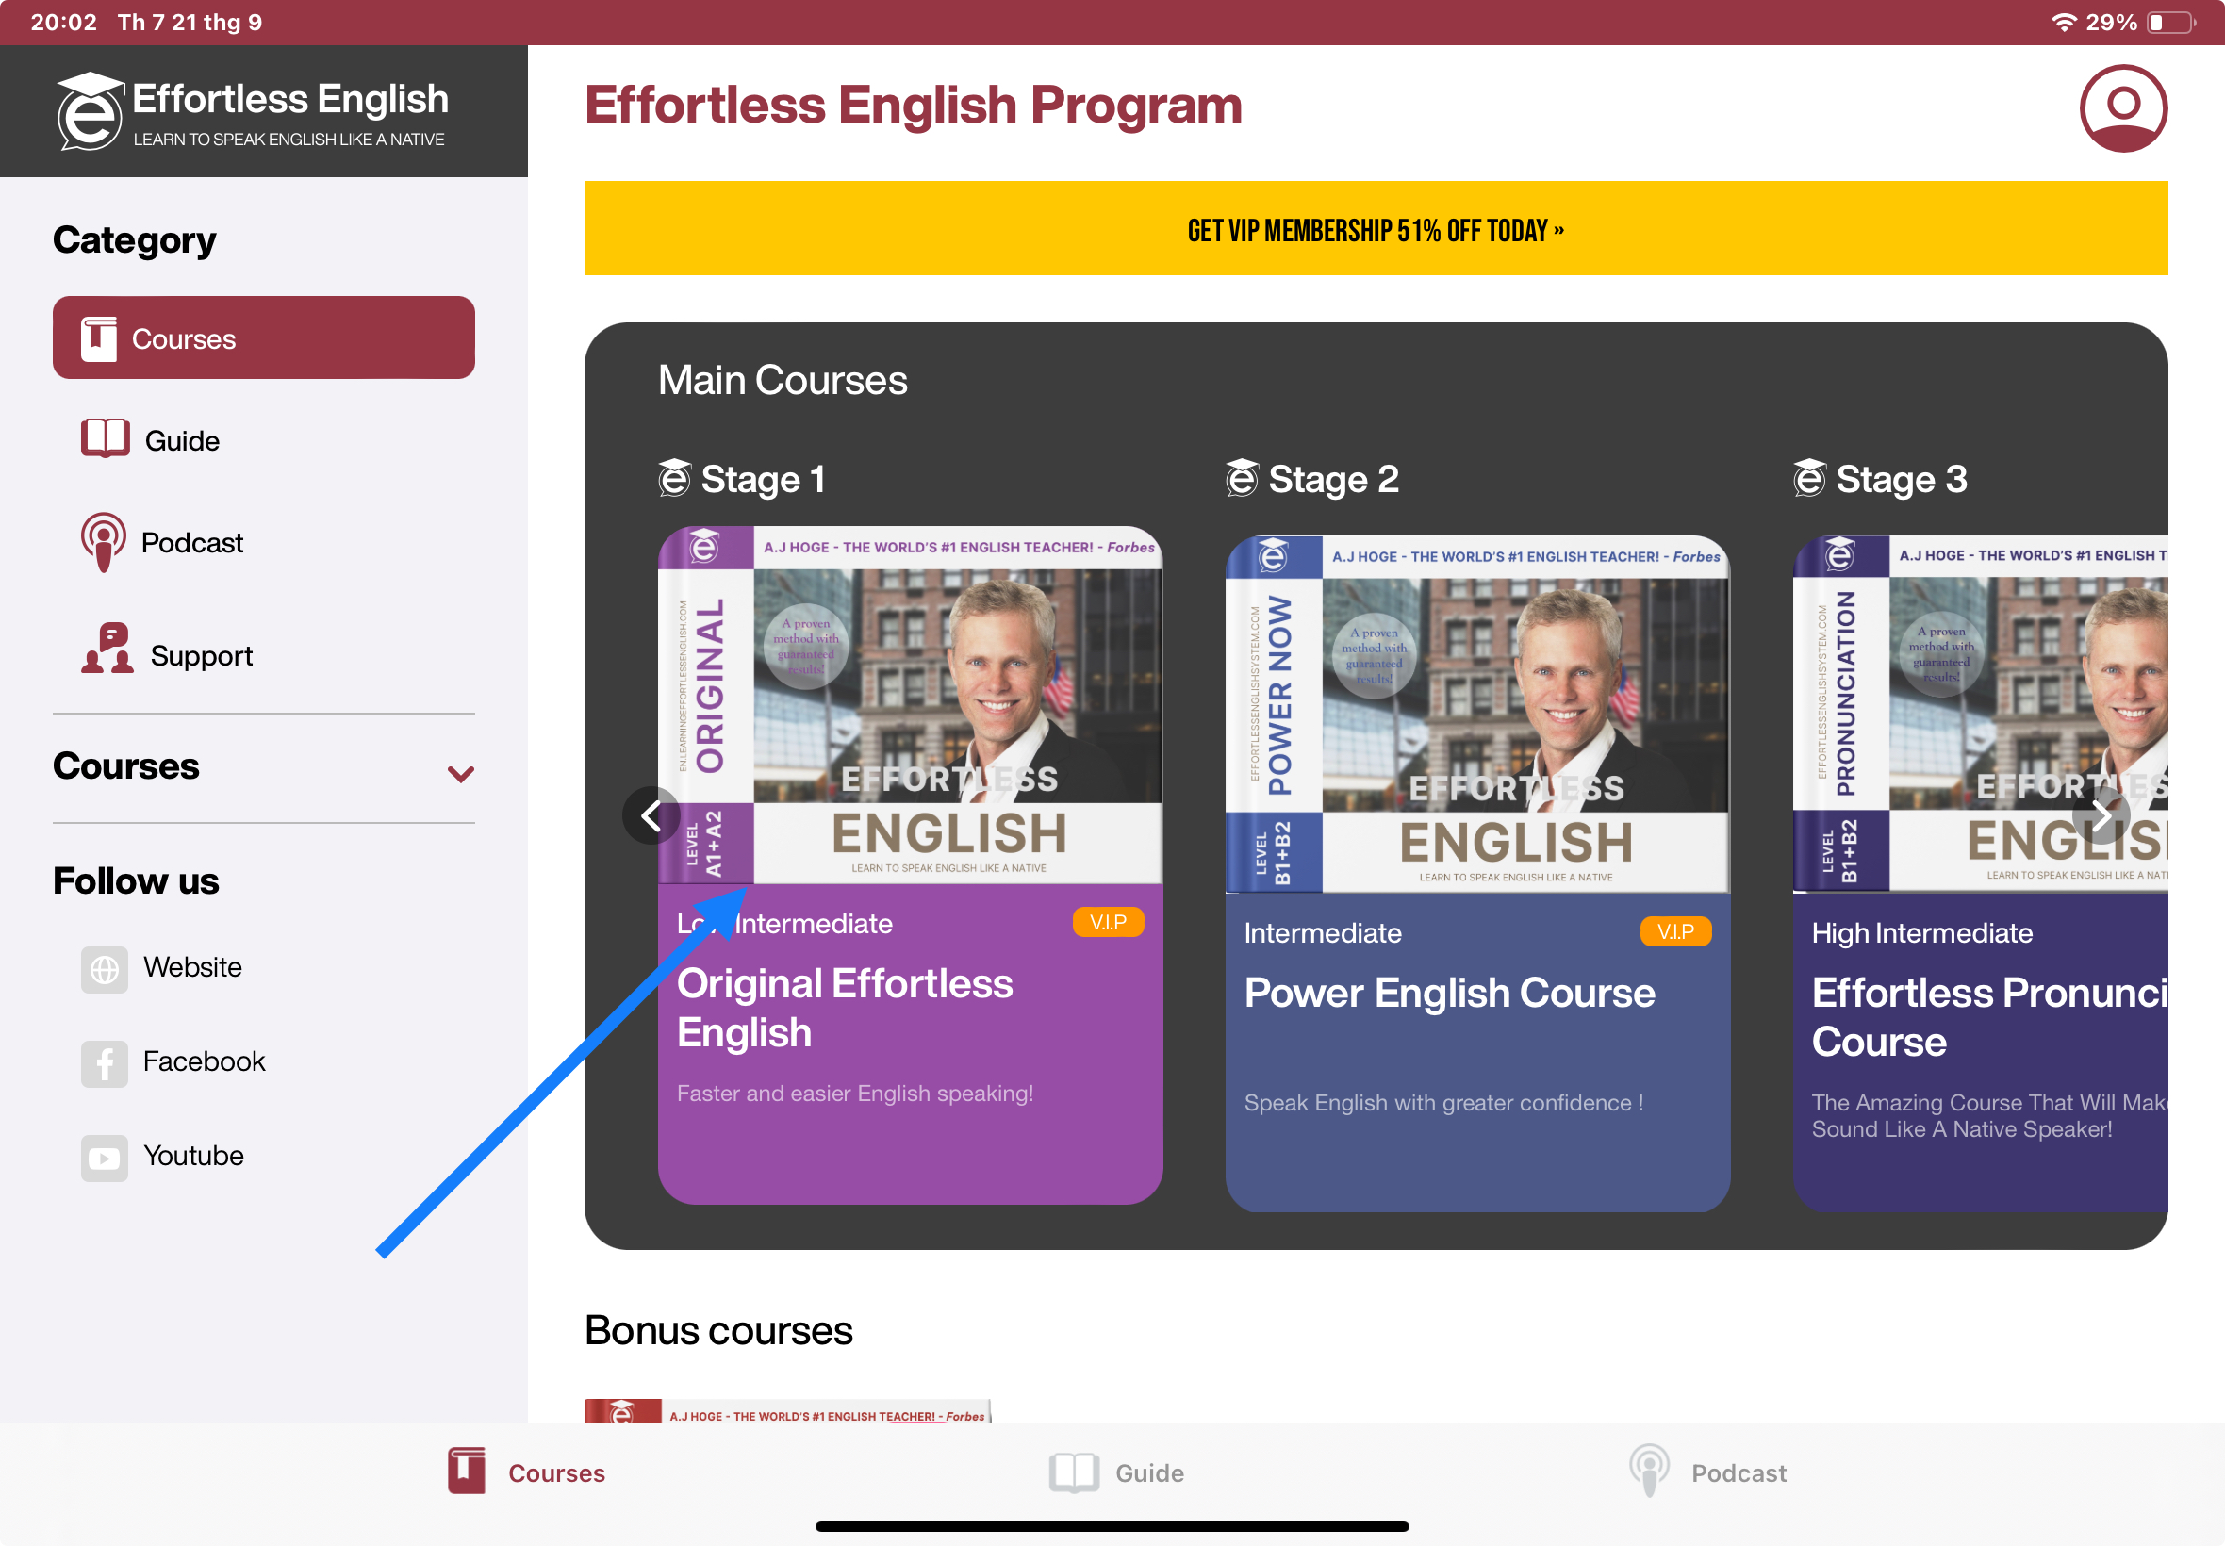This screenshot has height=1546, width=2225.
Task: Click the Website globe icon
Action: [105, 969]
